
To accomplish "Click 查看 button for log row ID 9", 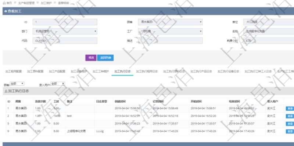I will (290, 131).
